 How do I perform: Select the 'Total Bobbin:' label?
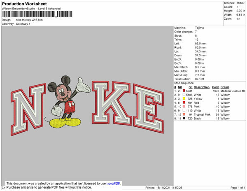(x=182, y=79)
